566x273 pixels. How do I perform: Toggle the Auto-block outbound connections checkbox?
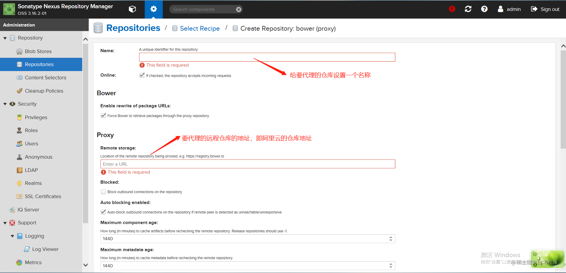(x=103, y=212)
